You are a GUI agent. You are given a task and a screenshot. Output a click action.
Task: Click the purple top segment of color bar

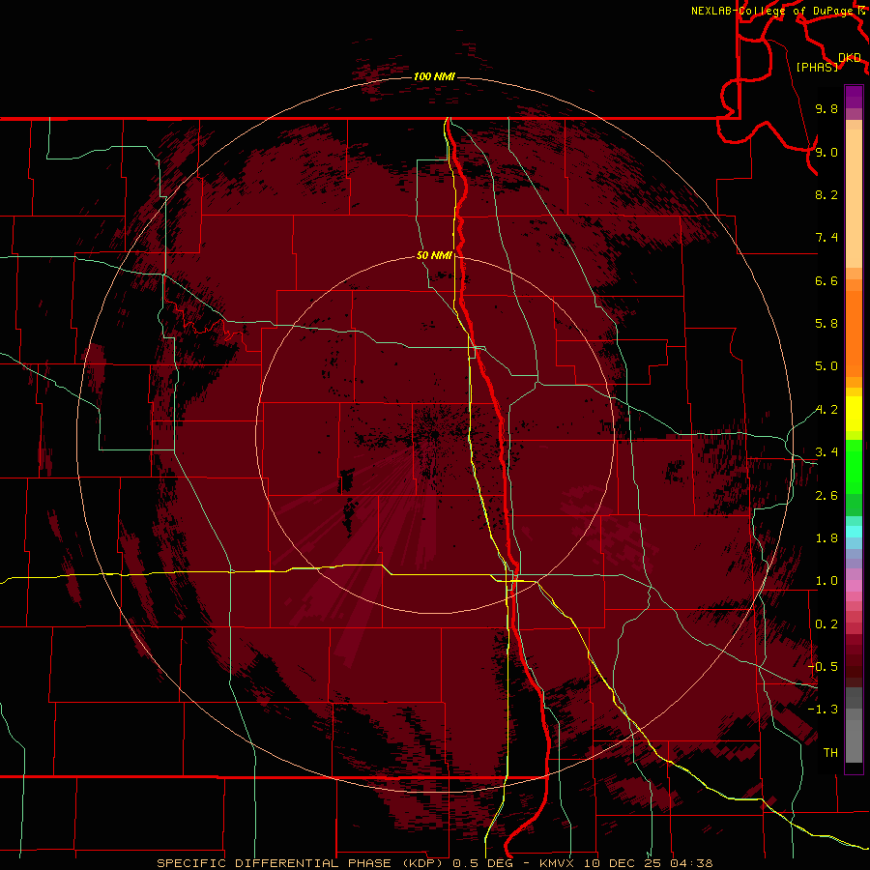[854, 97]
